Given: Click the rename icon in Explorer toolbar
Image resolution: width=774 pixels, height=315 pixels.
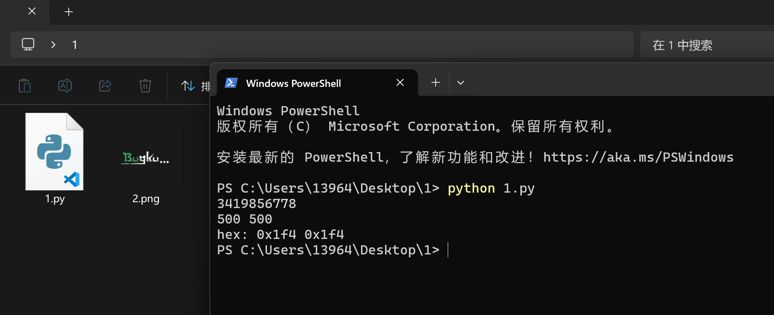Looking at the screenshot, I should click(x=65, y=86).
